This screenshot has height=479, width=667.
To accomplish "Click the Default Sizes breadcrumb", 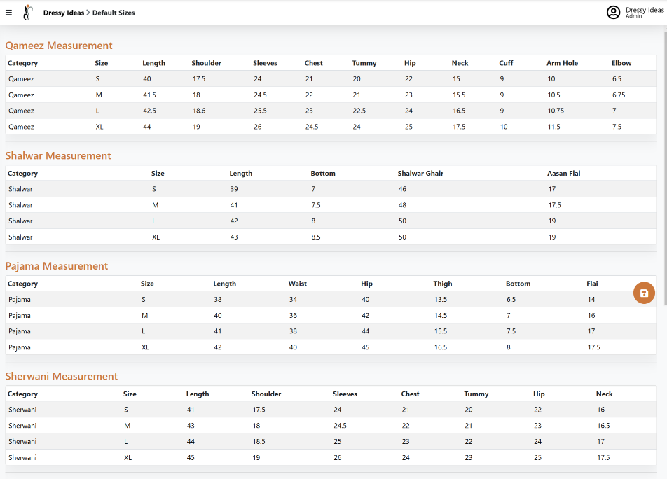I will (114, 13).
